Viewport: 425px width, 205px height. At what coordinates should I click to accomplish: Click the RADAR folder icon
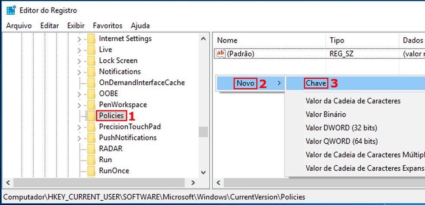(x=91, y=149)
